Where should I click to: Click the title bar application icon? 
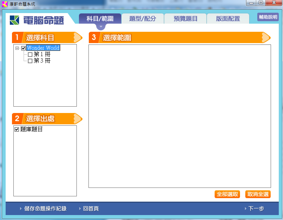coord(5,4)
